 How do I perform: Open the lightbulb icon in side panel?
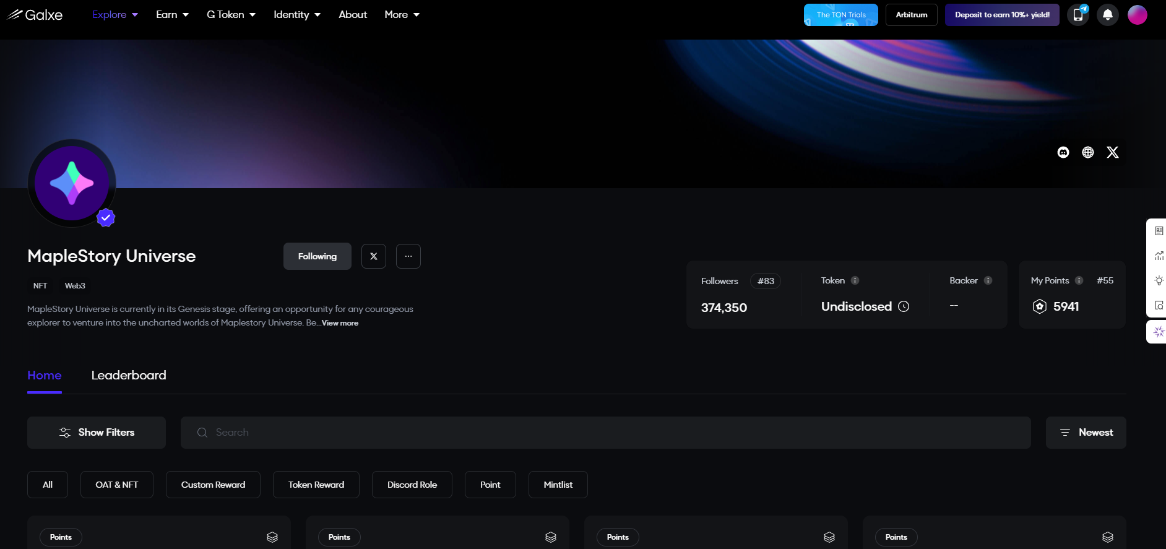[x=1159, y=280]
